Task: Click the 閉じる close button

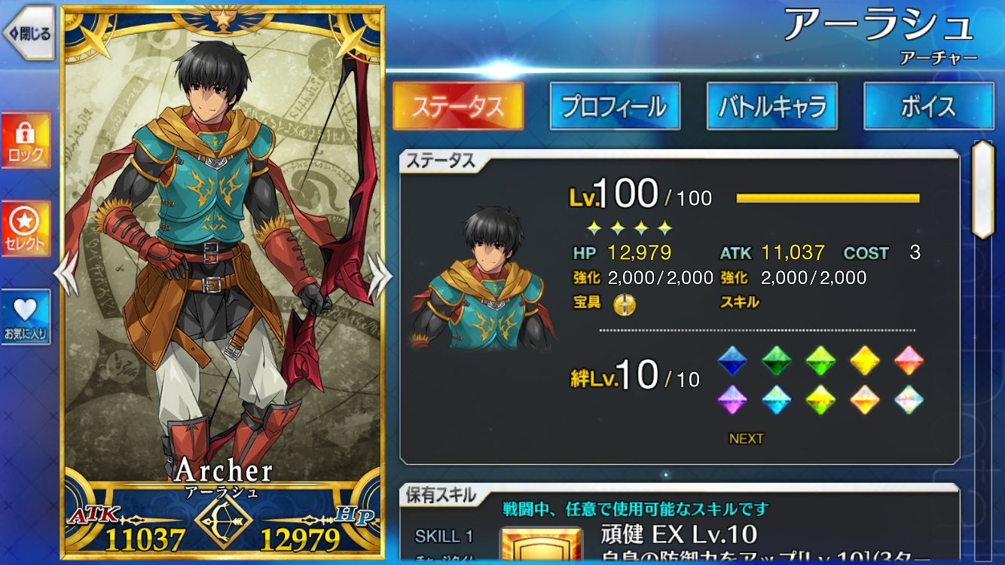Action: [29, 33]
